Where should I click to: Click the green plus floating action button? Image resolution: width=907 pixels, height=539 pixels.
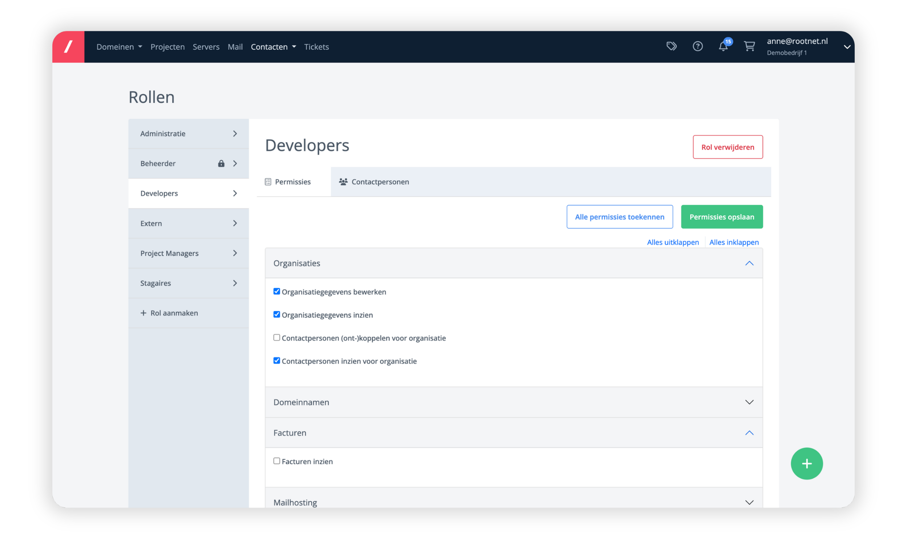807,463
